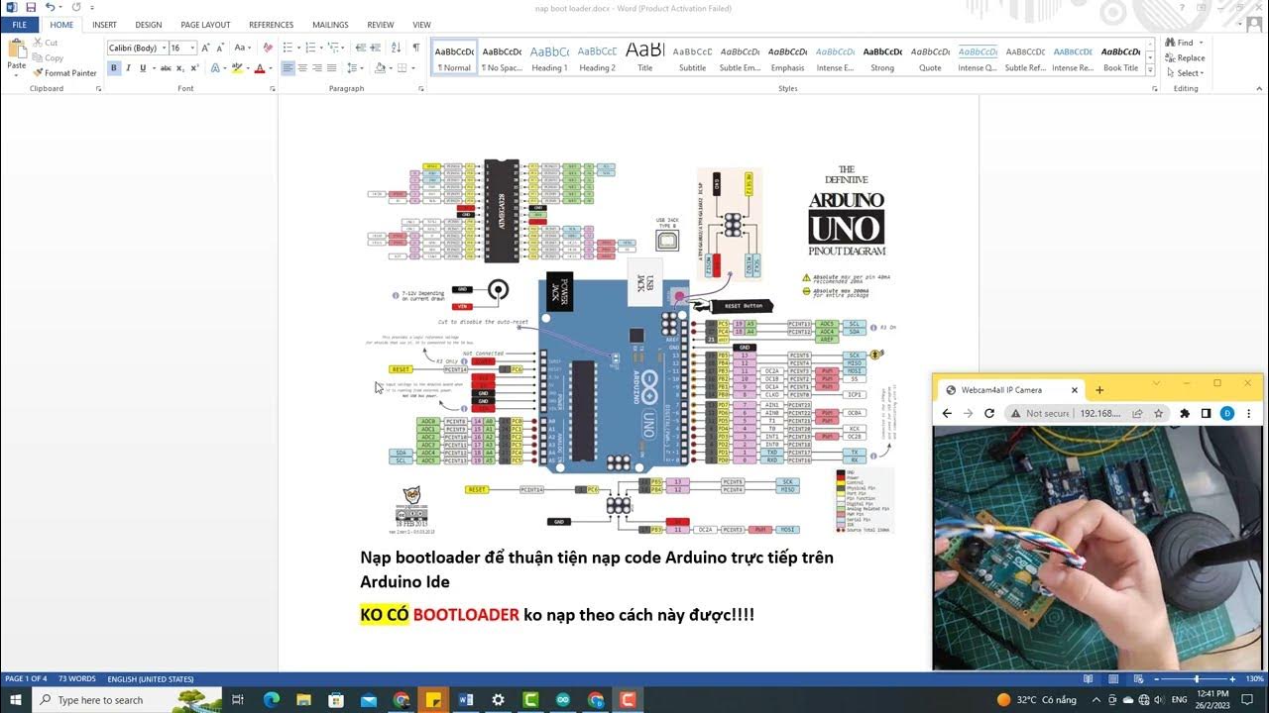
Task: Click the yellow Text Highlight Color button
Action: (237, 68)
